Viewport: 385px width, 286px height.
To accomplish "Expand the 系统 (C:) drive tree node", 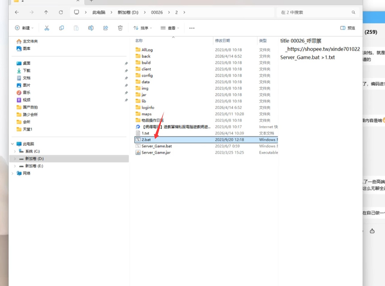I will click(15, 151).
